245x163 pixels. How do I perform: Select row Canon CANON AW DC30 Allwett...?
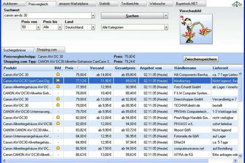pyautogui.click(x=120, y=155)
